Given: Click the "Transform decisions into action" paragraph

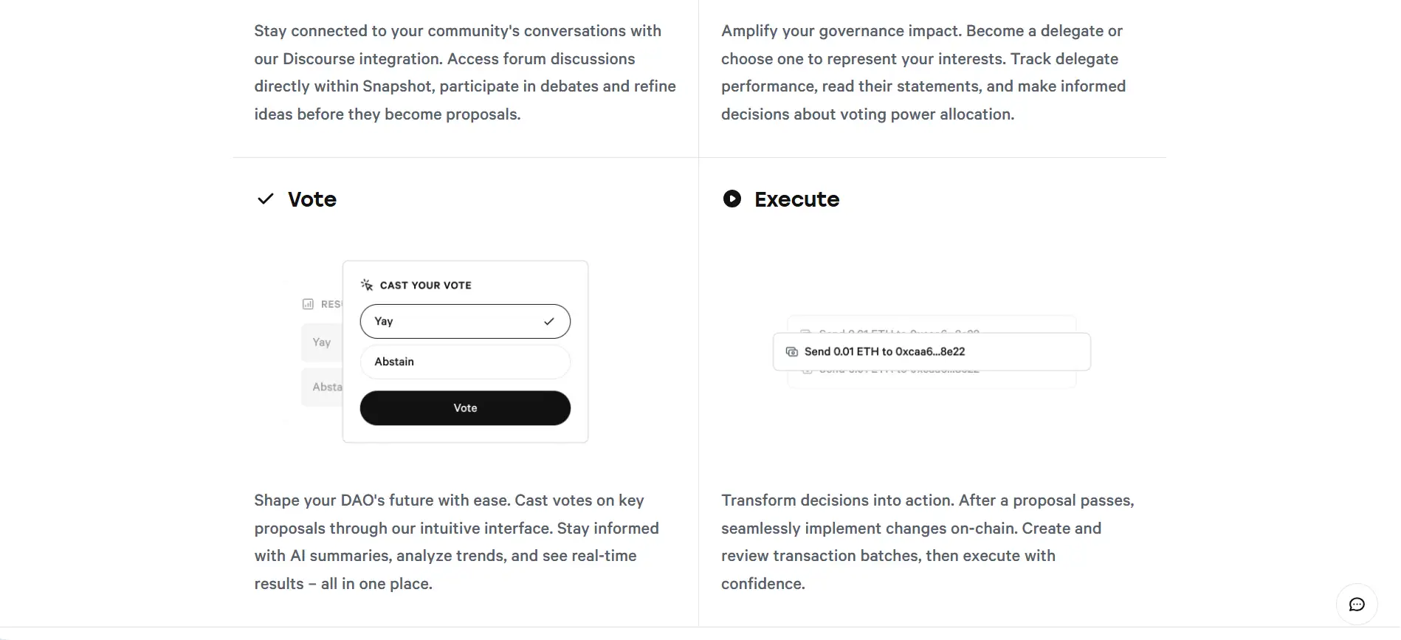Looking at the screenshot, I should tap(927, 542).
